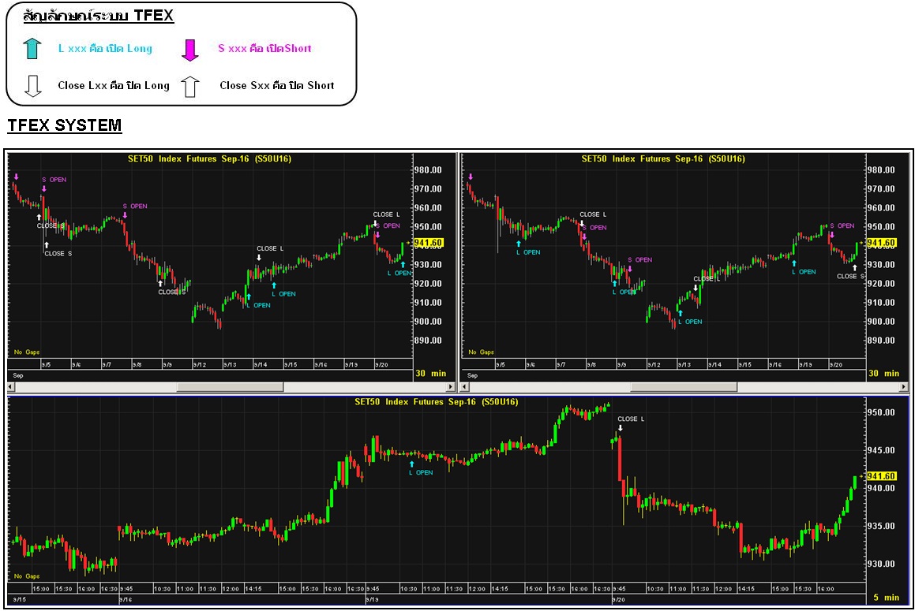Click the white Close Long down arrow in legend

32,86
